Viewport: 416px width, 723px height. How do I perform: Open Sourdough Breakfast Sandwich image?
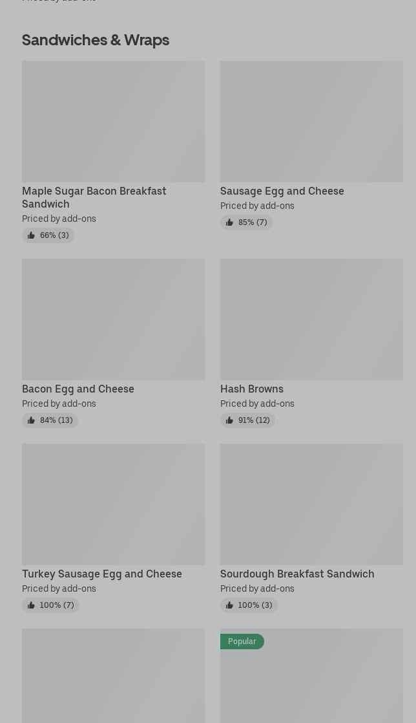311,504
